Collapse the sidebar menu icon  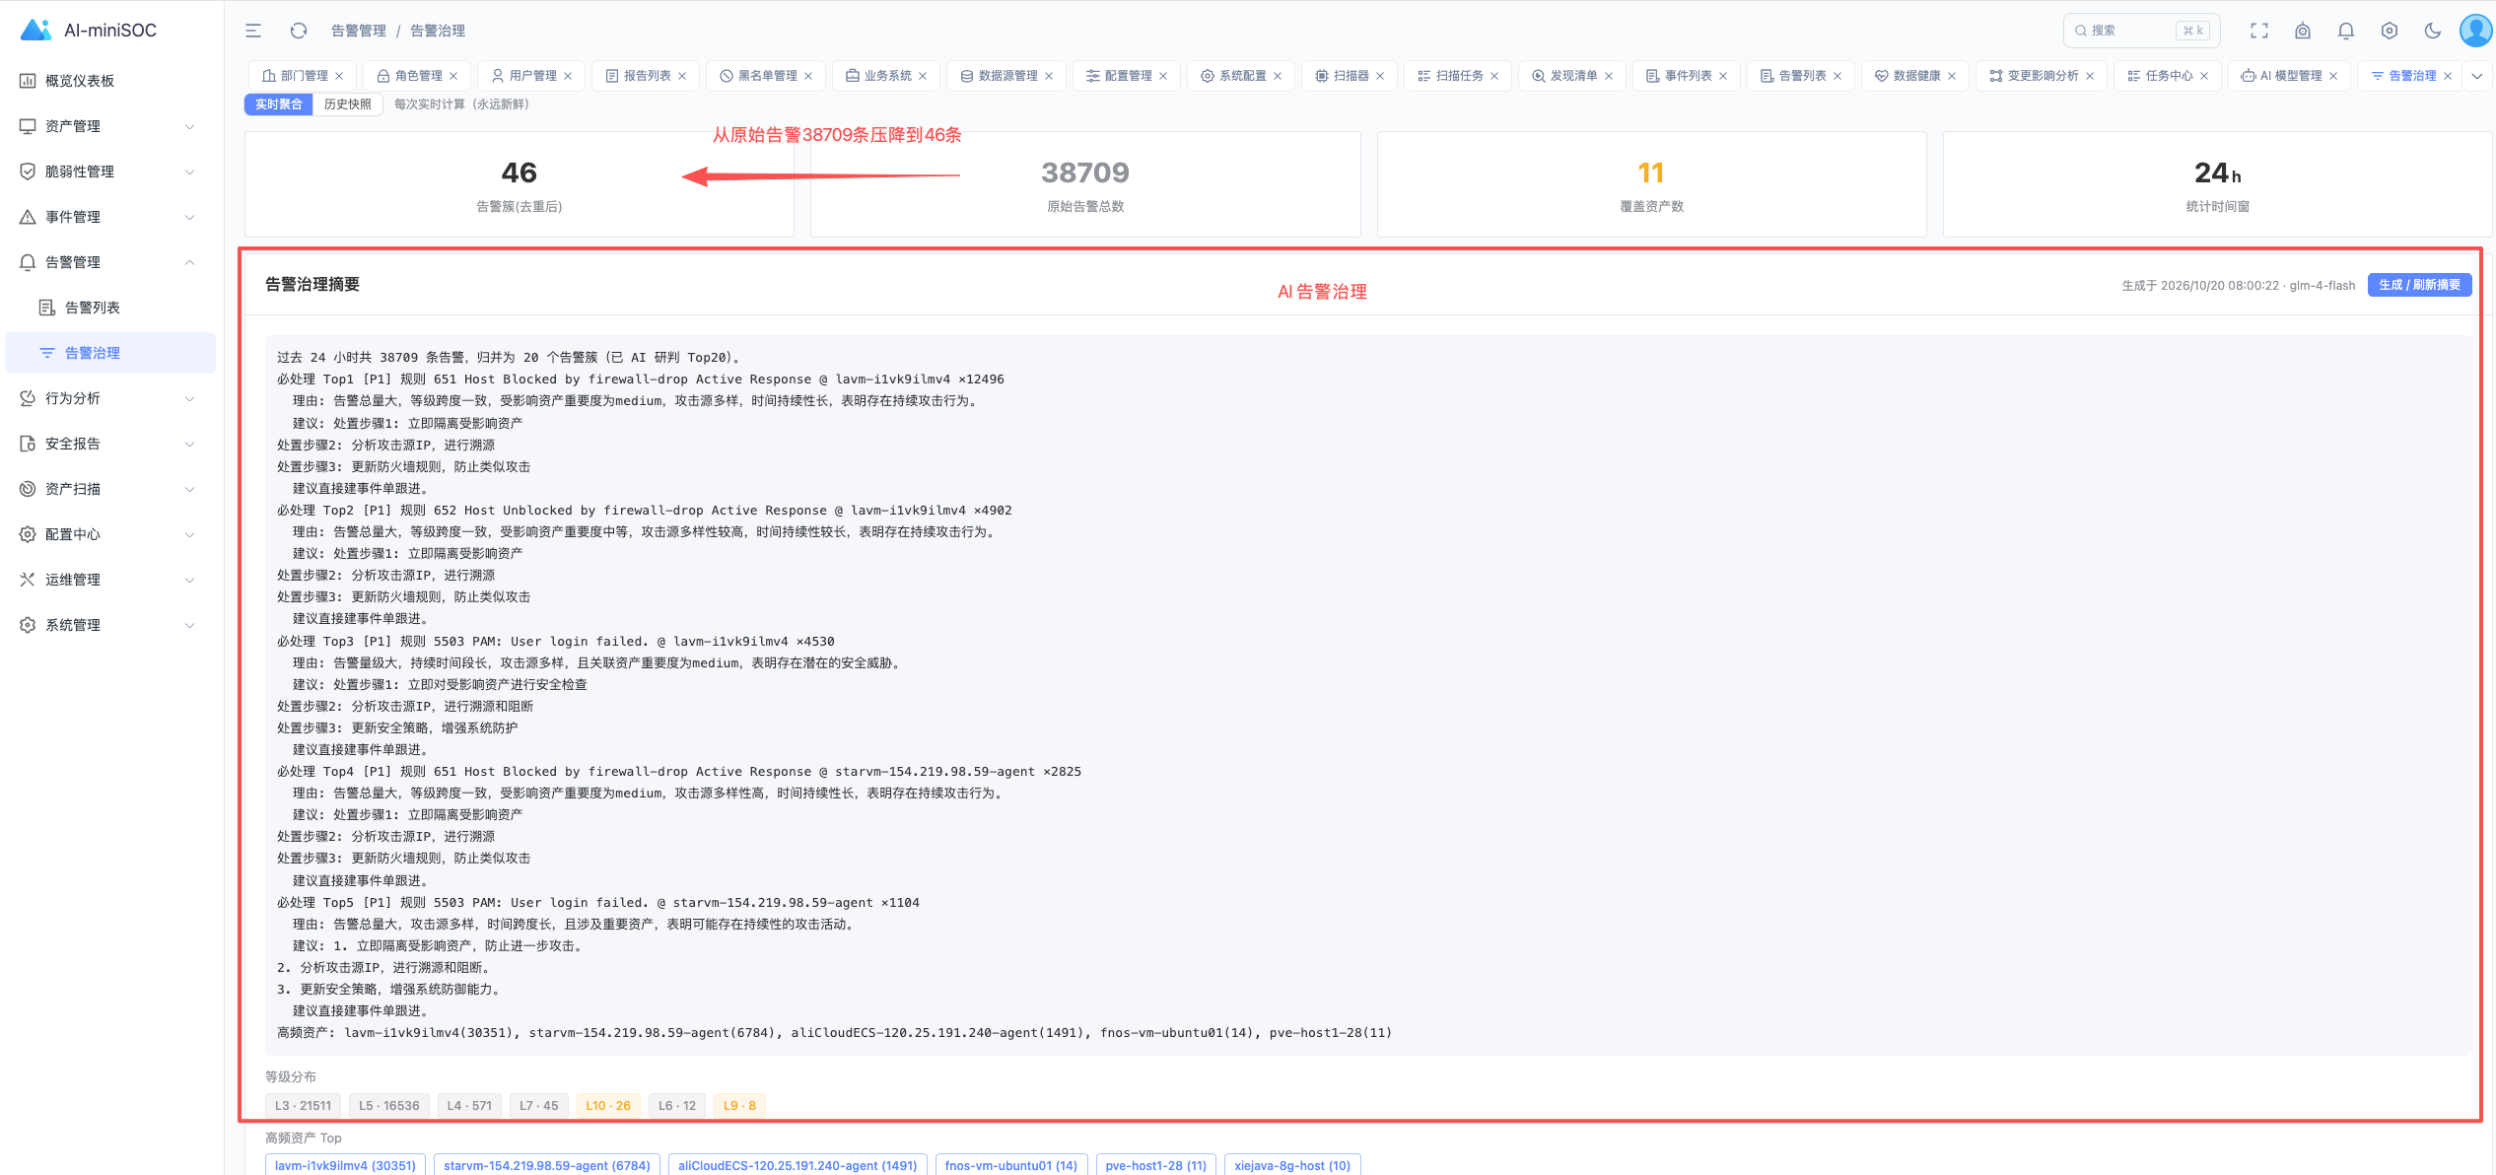pos(253,31)
